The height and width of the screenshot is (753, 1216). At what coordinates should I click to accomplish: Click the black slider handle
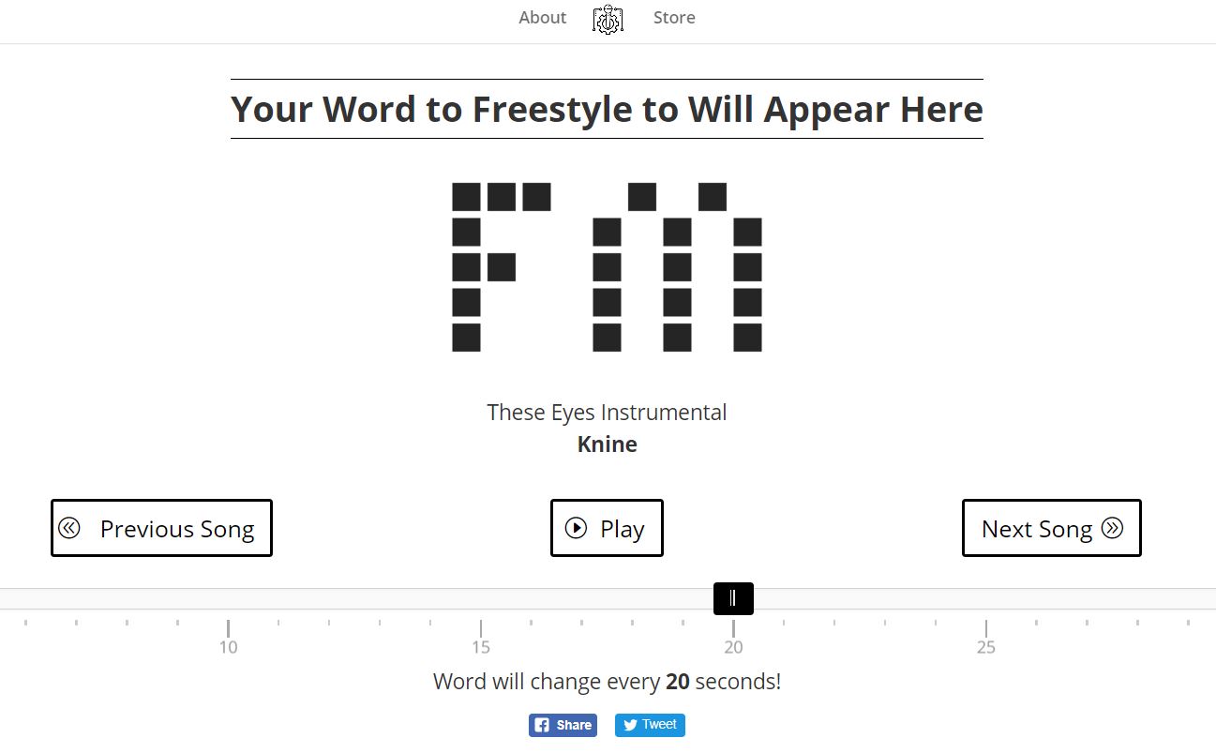tap(733, 599)
